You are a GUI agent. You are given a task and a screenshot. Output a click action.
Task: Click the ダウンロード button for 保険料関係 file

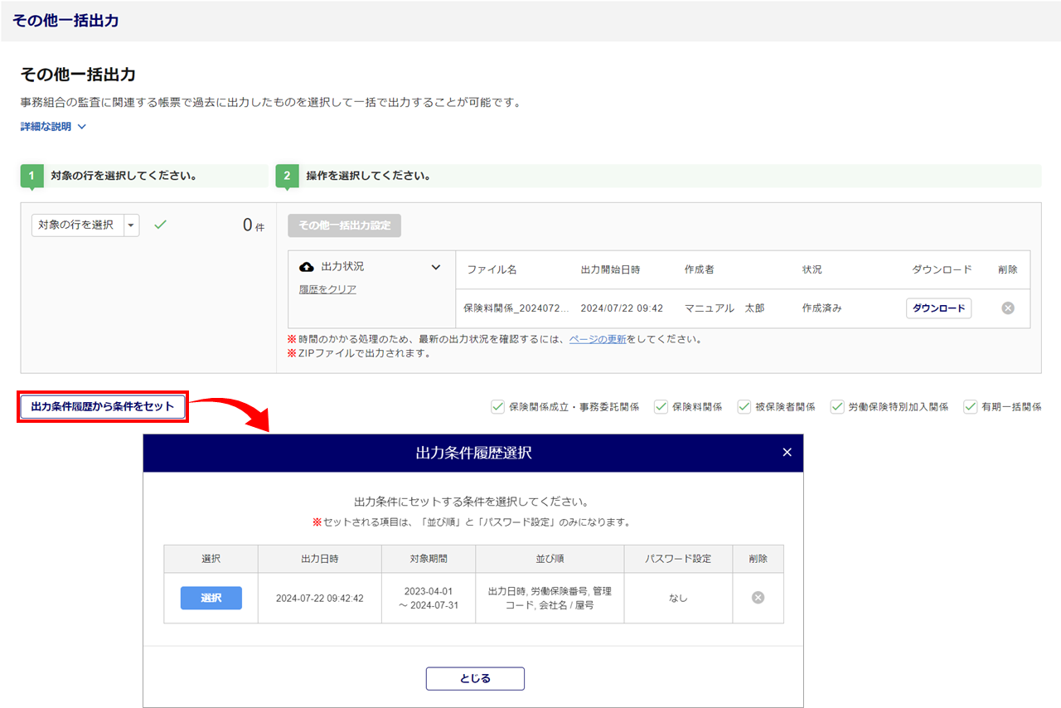point(938,308)
